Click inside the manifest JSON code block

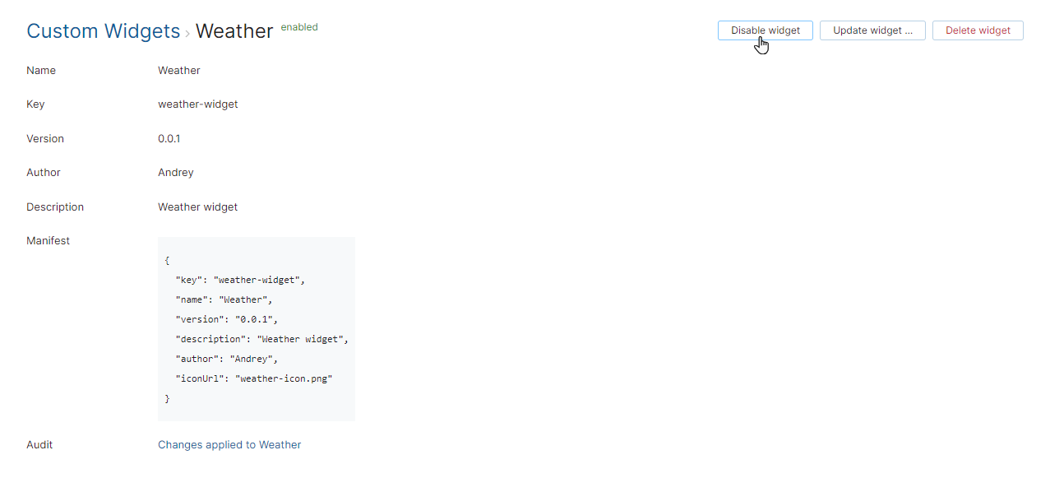[x=256, y=329]
